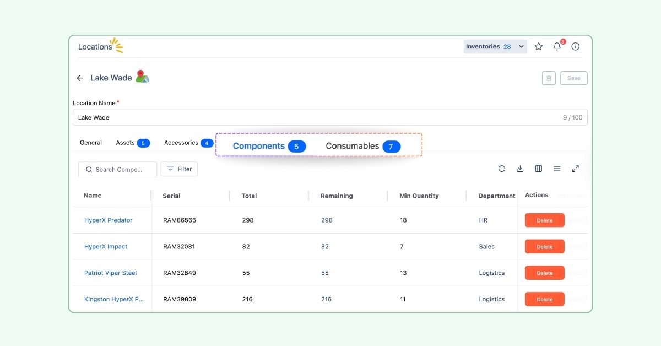Delete the HyperX Predator row
This screenshot has height=346, width=661.
click(544, 220)
